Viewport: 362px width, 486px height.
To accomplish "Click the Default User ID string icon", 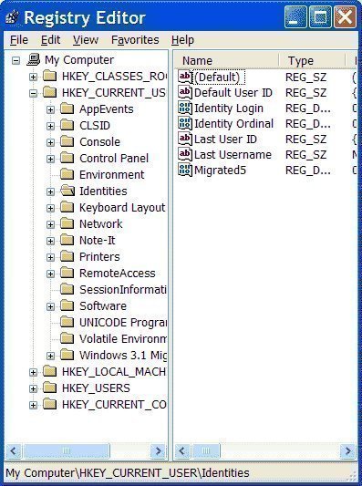I will (185, 92).
